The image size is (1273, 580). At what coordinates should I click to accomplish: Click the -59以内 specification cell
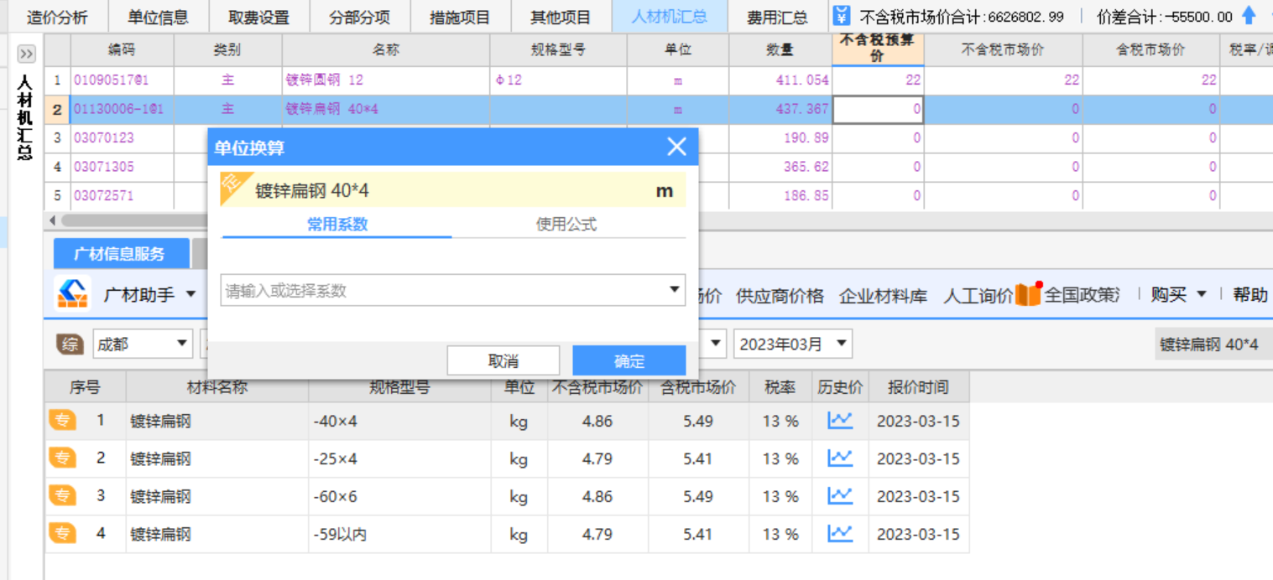tap(399, 533)
